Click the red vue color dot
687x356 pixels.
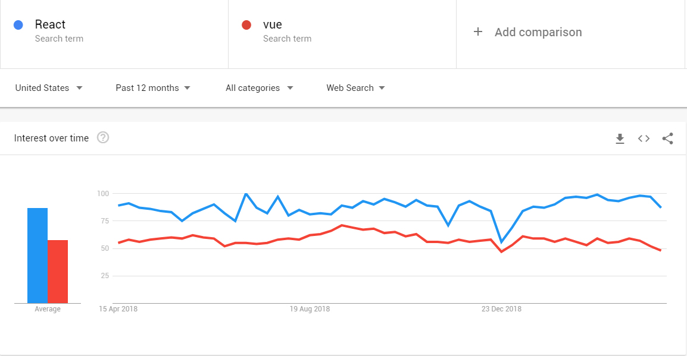pyautogui.click(x=246, y=25)
